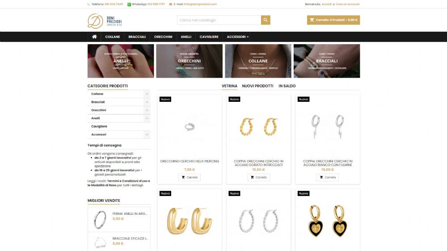Click the Accedi login link
The image size is (447, 251).
326,4
